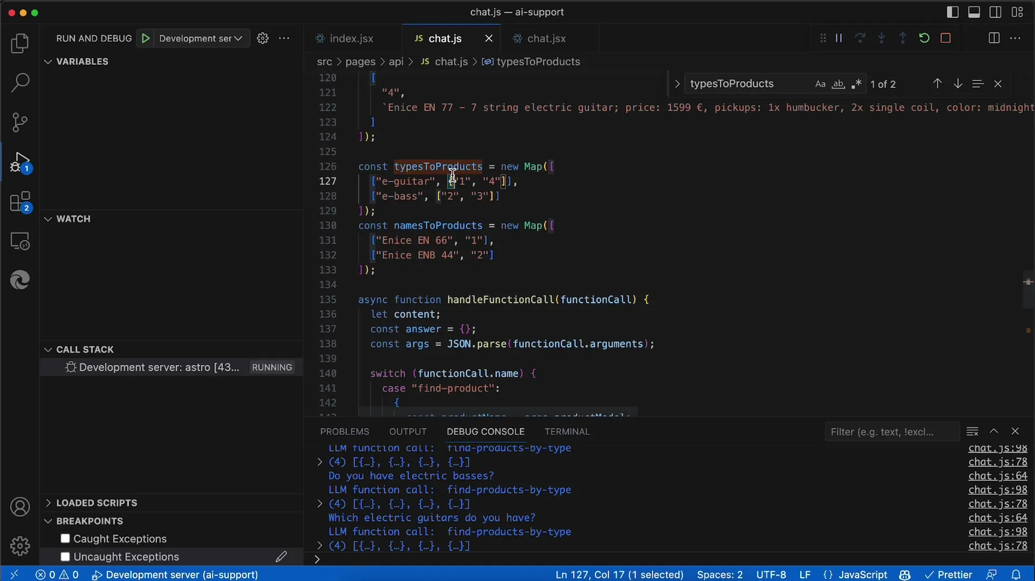The width and height of the screenshot is (1035, 581).
Task: Open errors and warnings in status bar
Action: point(57,575)
